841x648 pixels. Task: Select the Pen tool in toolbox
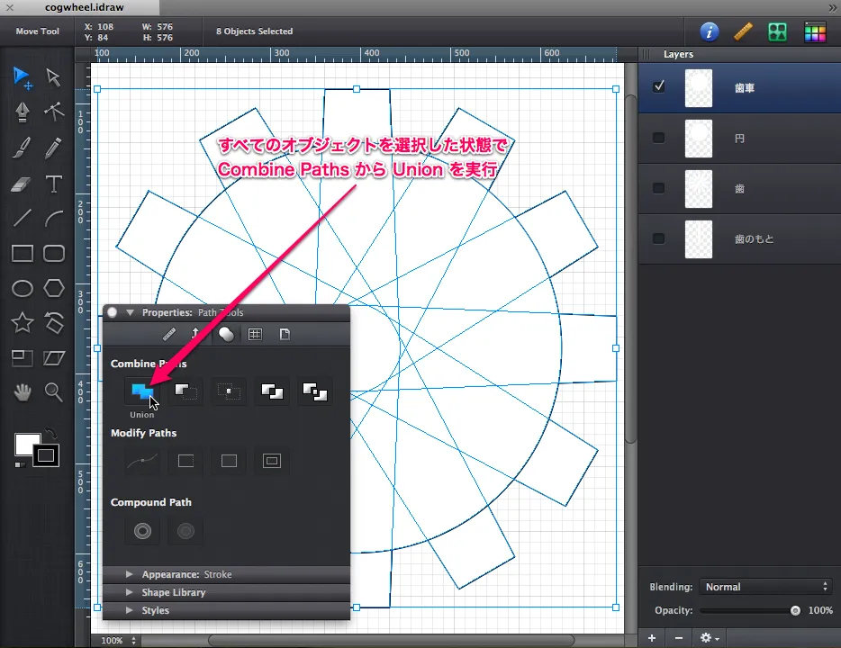coord(23,112)
